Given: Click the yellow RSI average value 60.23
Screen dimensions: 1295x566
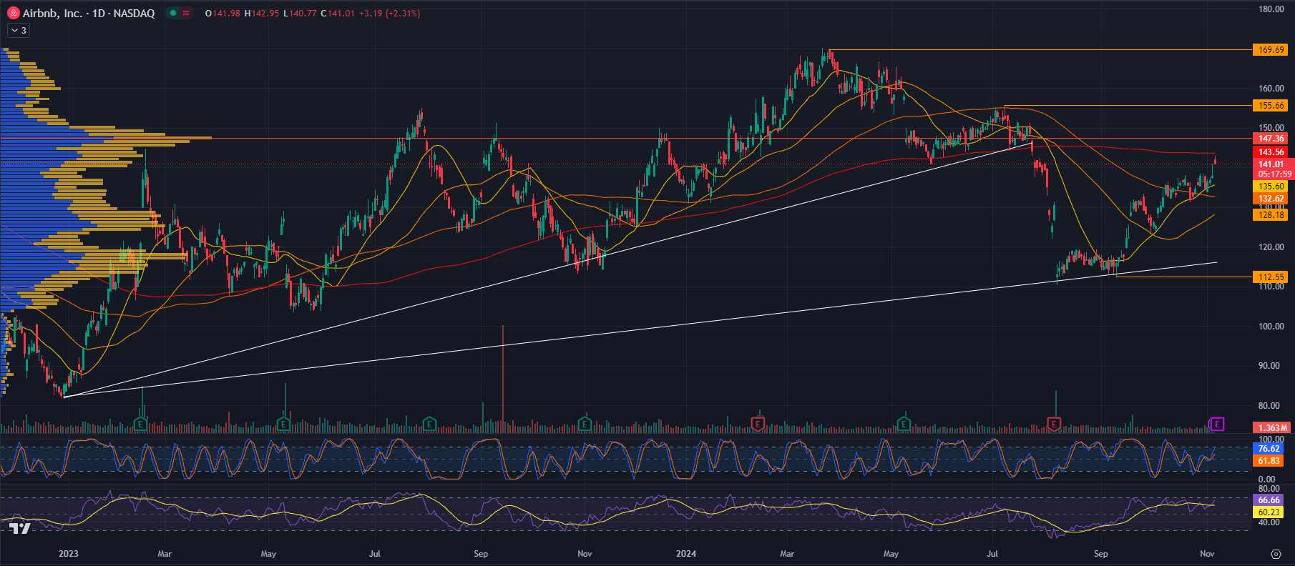Looking at the screenshot, I should pyautogui.click(x=1269, y=512).
